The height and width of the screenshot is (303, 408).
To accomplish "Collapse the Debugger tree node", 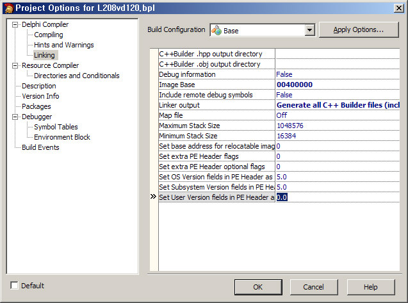I will (x=15, y=117).
